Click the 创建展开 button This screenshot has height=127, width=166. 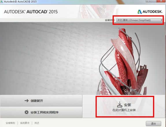pos(41,100)
